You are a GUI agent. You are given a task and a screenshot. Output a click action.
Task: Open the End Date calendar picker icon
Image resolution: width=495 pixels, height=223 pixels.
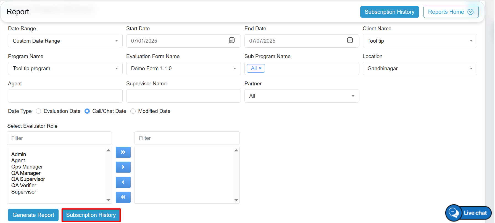(x=350, y=40)
